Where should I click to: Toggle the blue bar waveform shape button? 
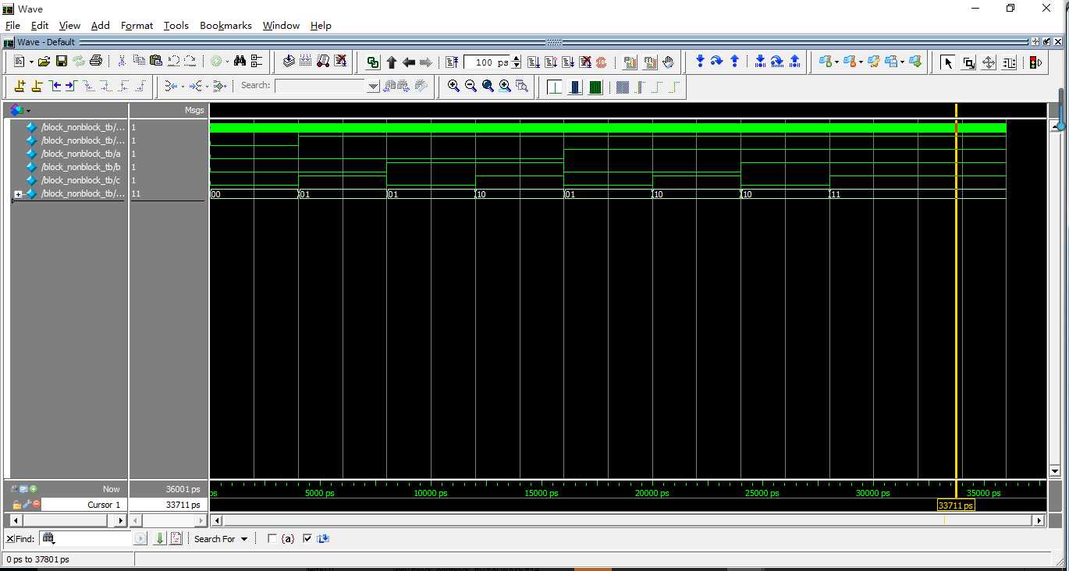575,87
